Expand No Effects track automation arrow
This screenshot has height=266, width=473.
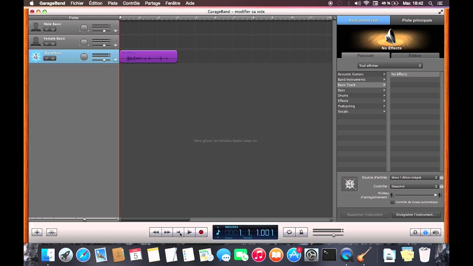[x=115, y=60]
